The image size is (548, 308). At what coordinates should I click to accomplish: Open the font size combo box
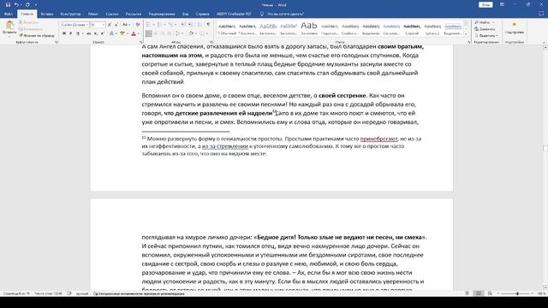pos(97,25)
